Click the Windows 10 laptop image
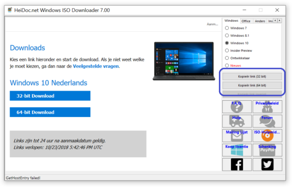292x189 pixels. (184, 61)
